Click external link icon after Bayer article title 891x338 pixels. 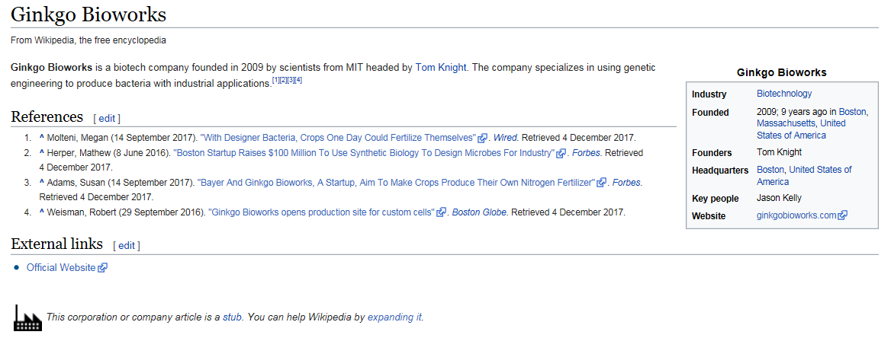click(x=601, y=183)
